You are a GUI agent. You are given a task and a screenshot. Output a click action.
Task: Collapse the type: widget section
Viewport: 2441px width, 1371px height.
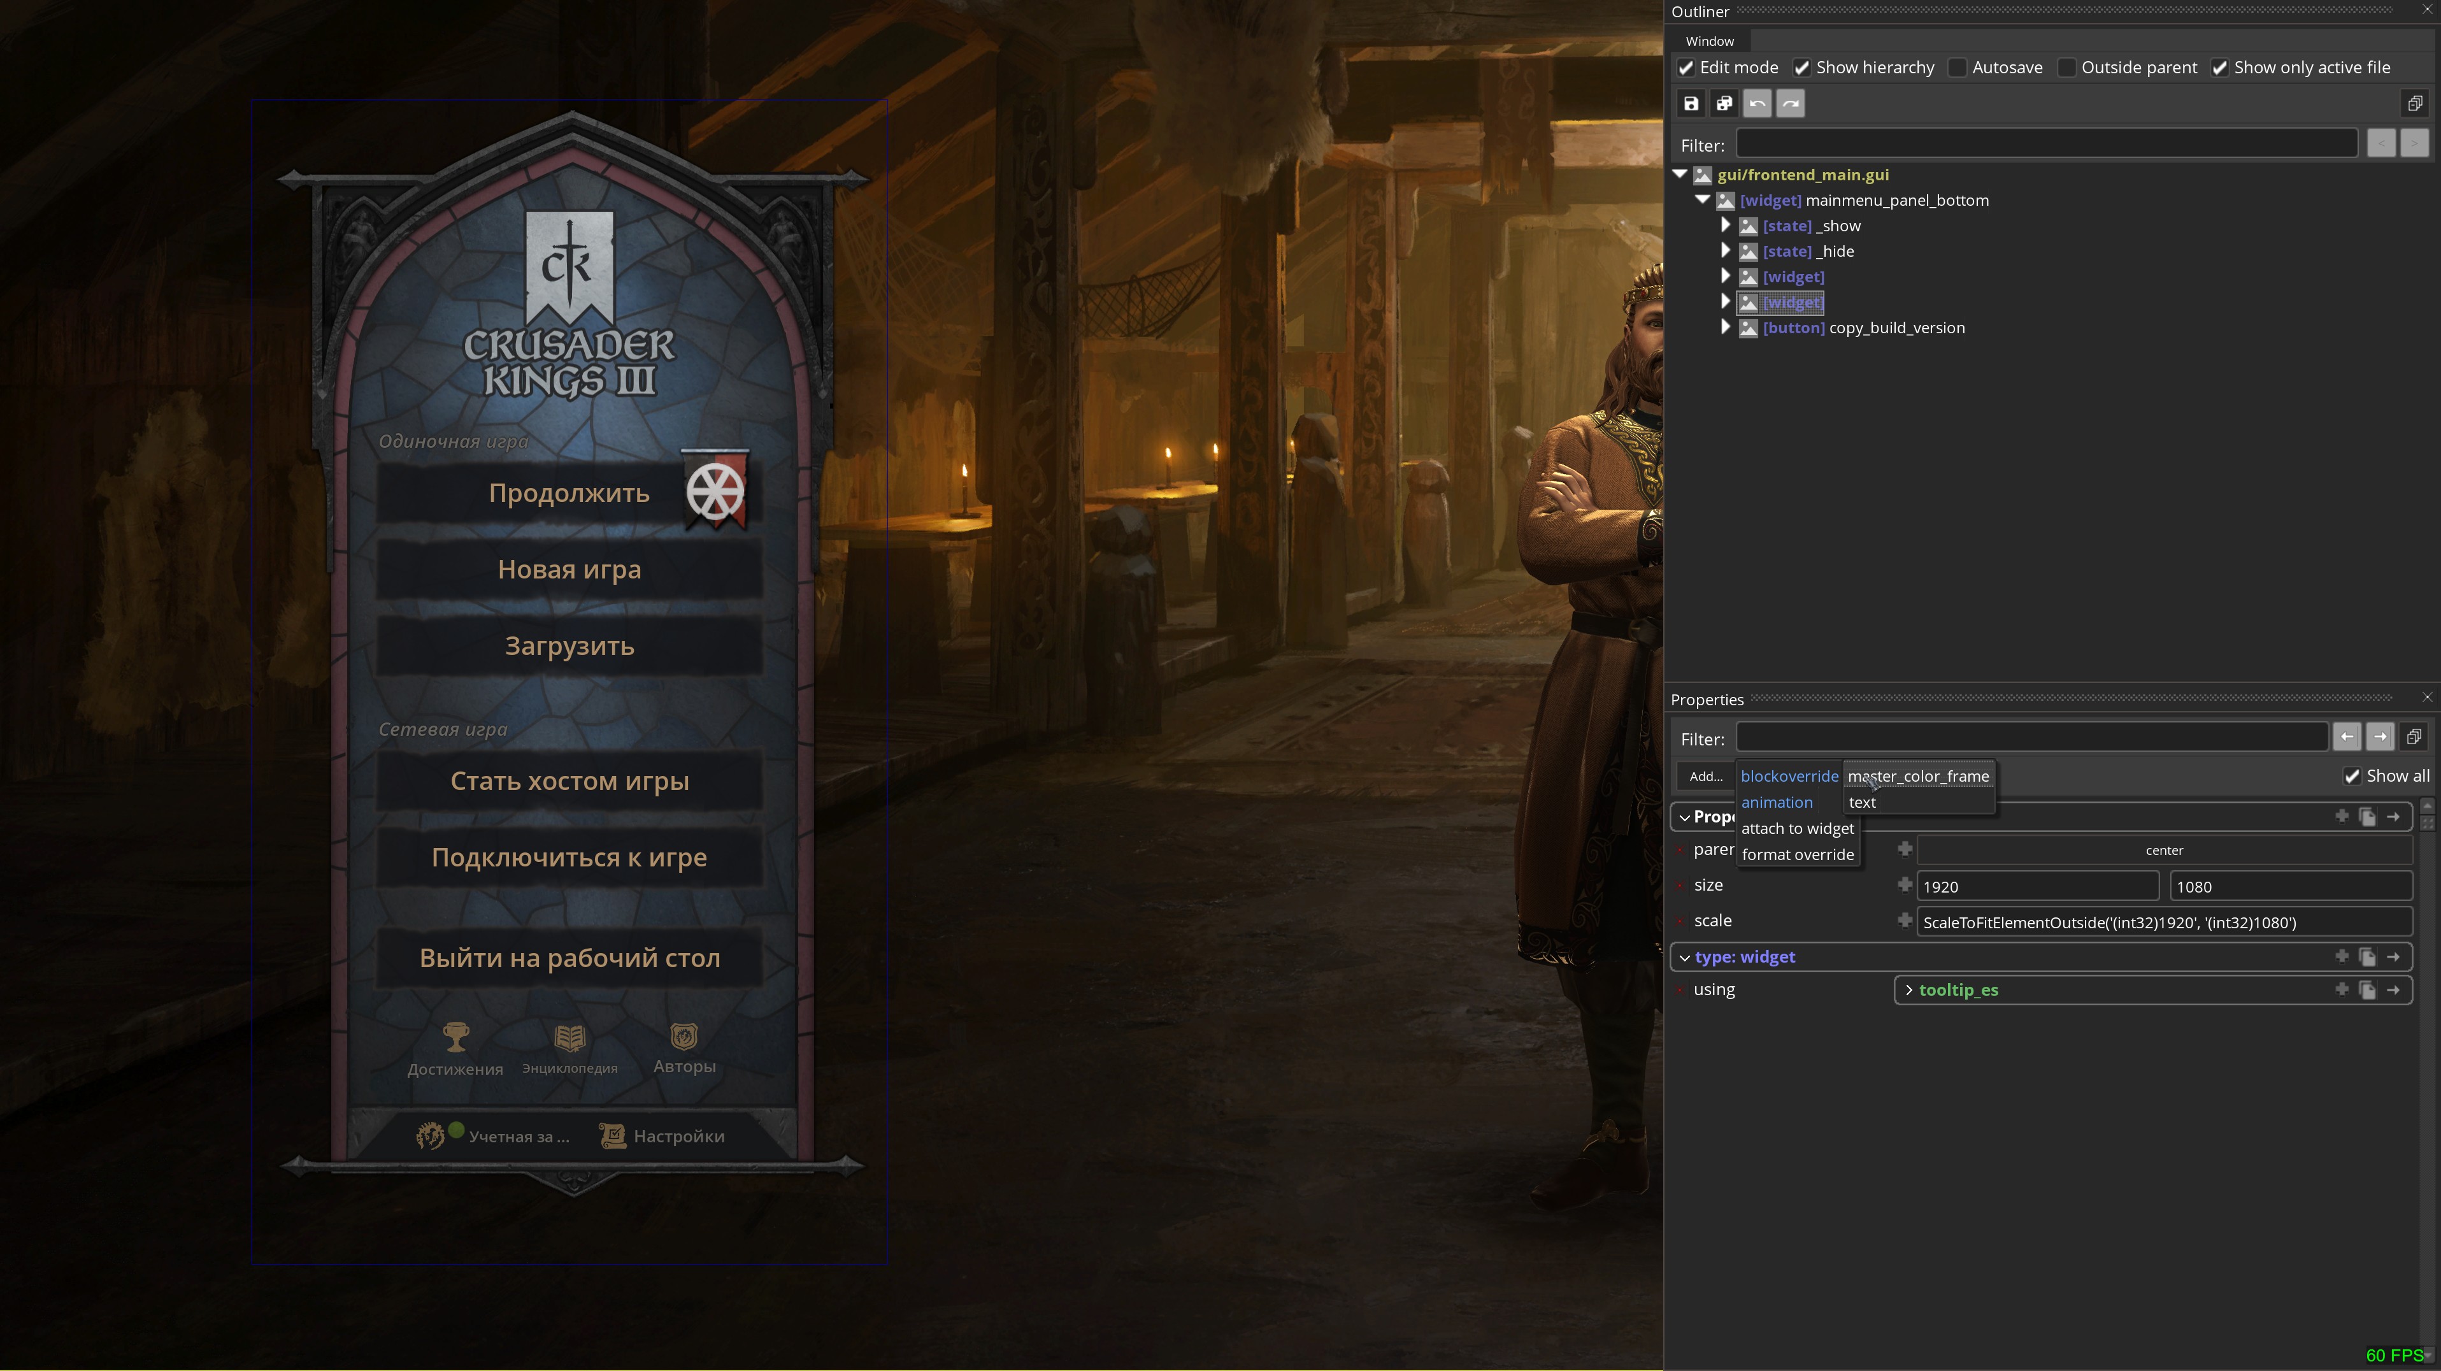coord(1685,958)
